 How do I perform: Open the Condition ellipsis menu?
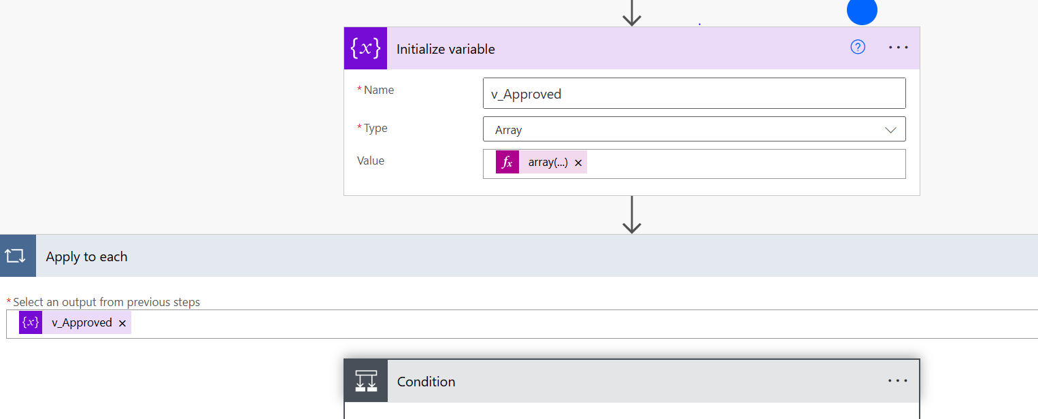[898, 381]
